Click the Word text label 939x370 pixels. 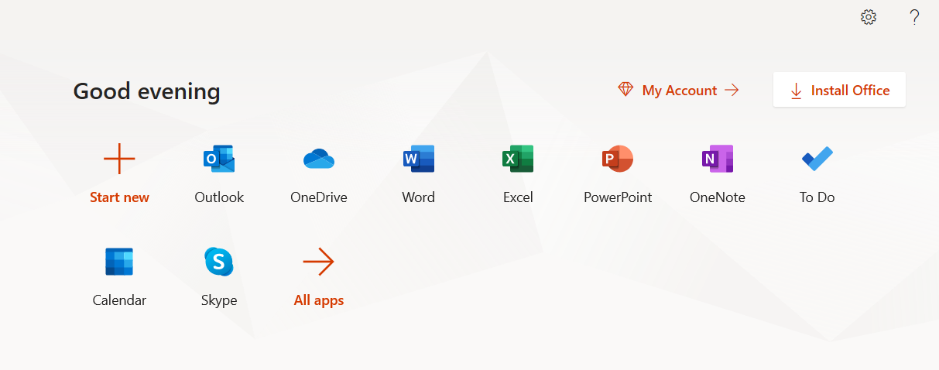click(x=419, y=197)
